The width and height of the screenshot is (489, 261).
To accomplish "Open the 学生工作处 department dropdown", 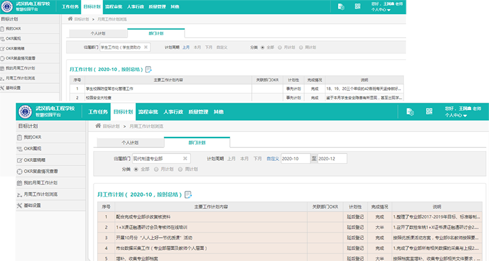I will [x=127, y=46].
